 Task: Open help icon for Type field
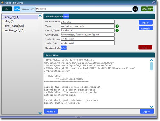pos(117,26)
